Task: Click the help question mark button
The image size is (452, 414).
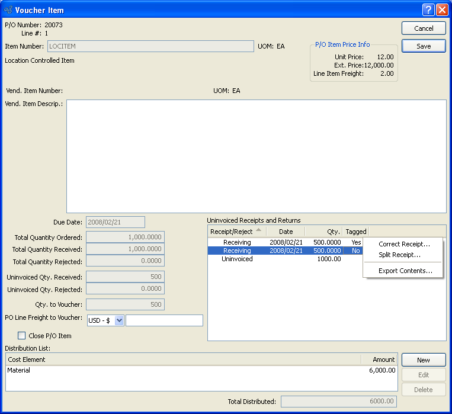Action: [x=429, y=10]
